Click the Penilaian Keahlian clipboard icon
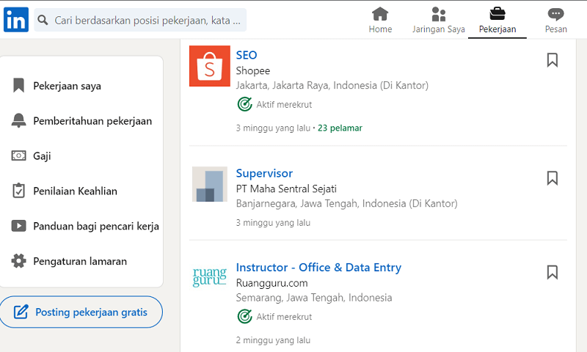Screen dimensions: 587x352 19,191
